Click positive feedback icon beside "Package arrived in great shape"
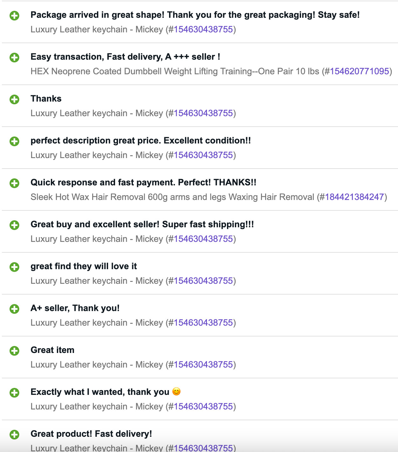Screen dimensions: 398x452 pyautogui.click(x=14, y=16)
